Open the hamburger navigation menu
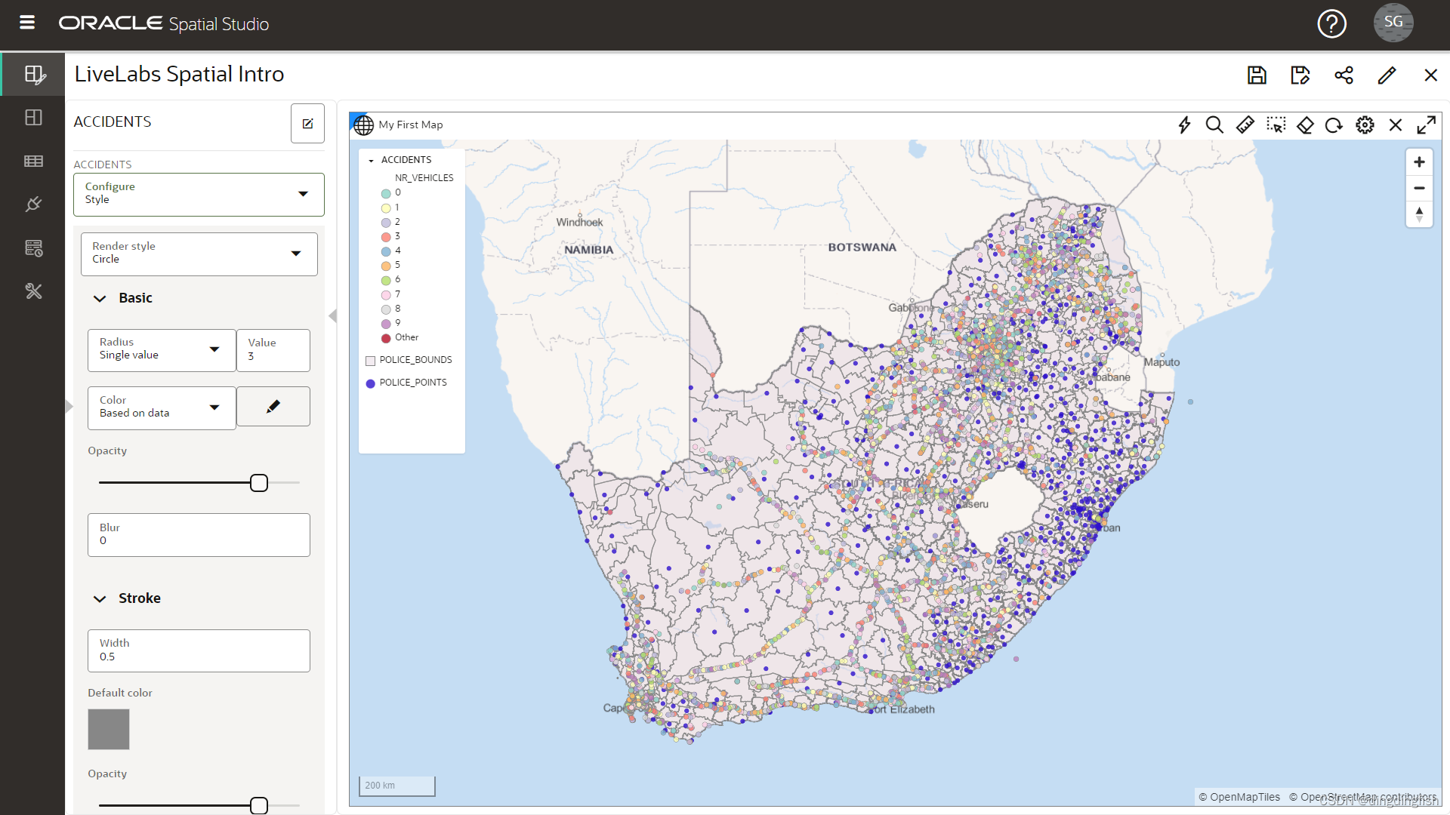 coord(27,23)
